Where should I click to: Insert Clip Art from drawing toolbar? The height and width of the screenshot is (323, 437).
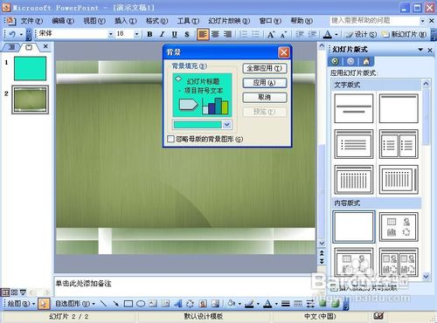pyautogui.click(x=203, y=304)
